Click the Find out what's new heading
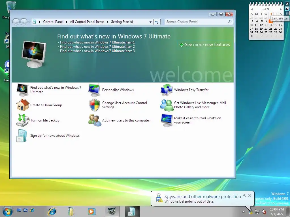Screen dimensions: 290x217 (x=114, y=36)
